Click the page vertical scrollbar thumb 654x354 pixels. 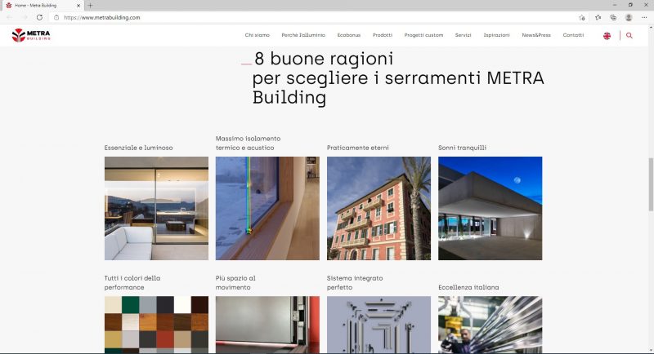point(650,185)
